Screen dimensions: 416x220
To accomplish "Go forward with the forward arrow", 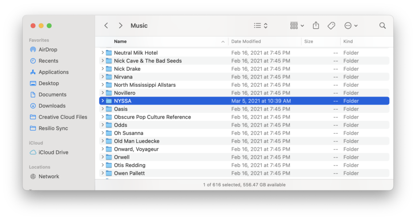I will (x=120, y=26).
